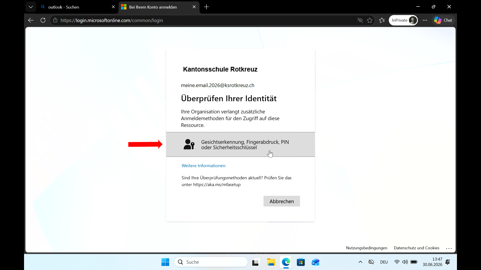Open Outlook from the taskbar
The image size is (481, 270).
click(x=316, y=262)
